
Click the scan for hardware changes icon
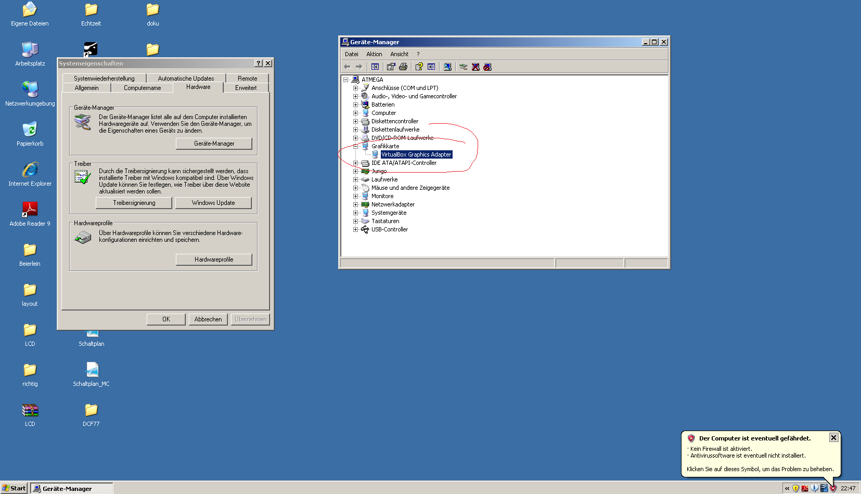[x=447, y=67]
